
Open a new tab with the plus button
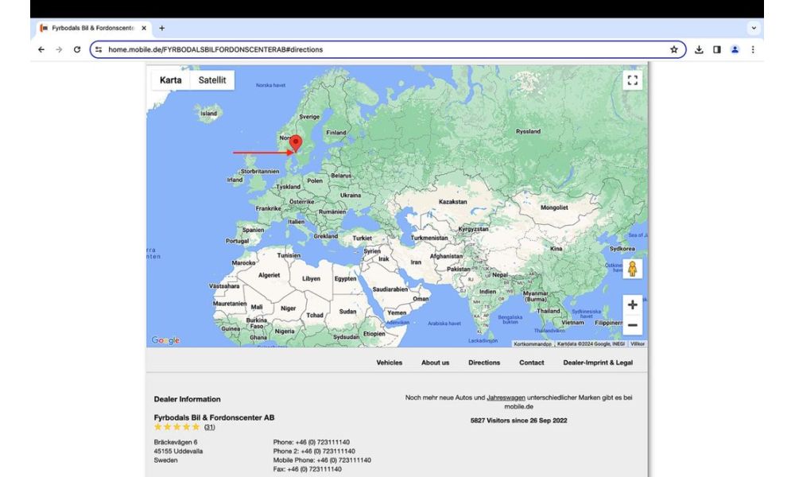[x=161, y=29]
